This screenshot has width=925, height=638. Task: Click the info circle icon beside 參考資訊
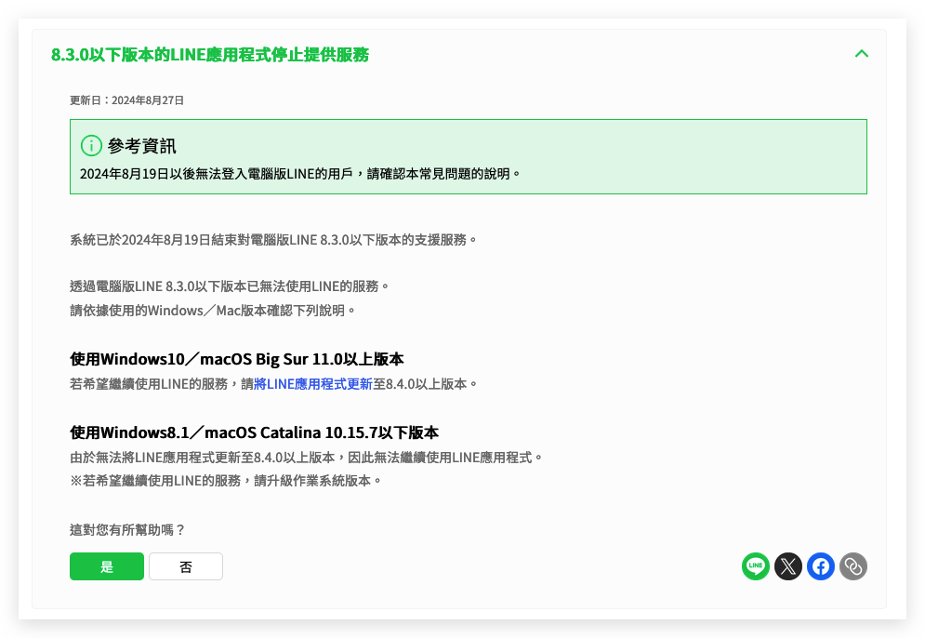click(x=91, y=145)
